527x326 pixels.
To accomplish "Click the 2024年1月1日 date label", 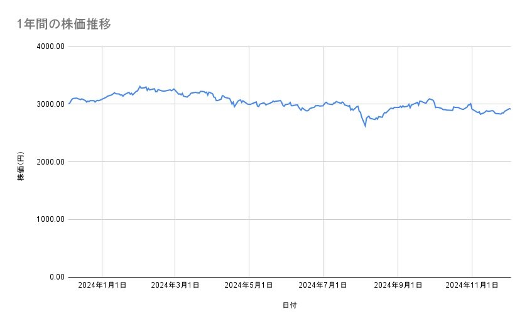I will tap(102, 286).
